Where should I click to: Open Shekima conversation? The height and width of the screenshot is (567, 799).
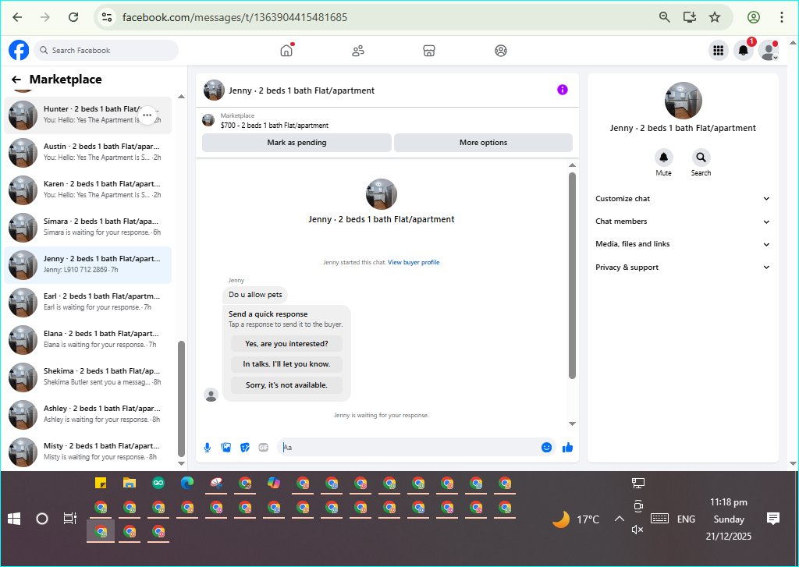(87, 377)
